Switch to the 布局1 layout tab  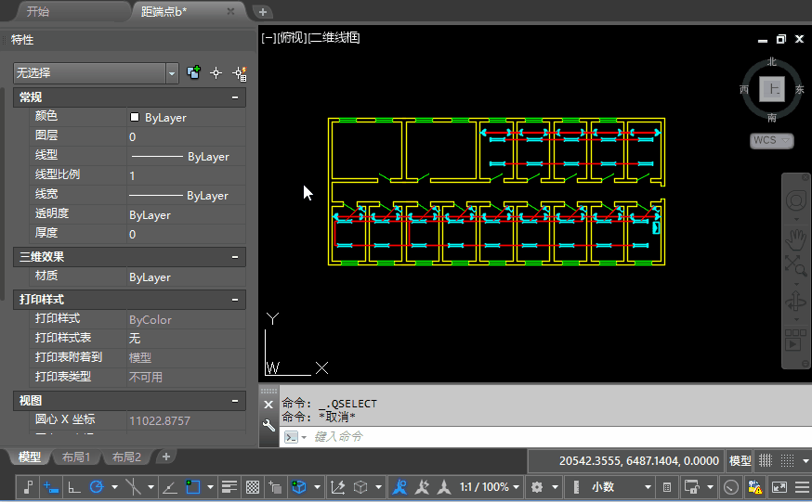[75, 457]
